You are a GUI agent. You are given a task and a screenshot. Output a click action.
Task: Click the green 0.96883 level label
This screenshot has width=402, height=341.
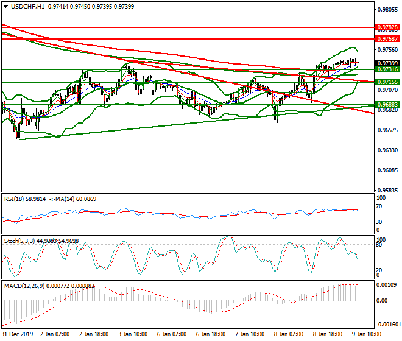coord(387,105)
